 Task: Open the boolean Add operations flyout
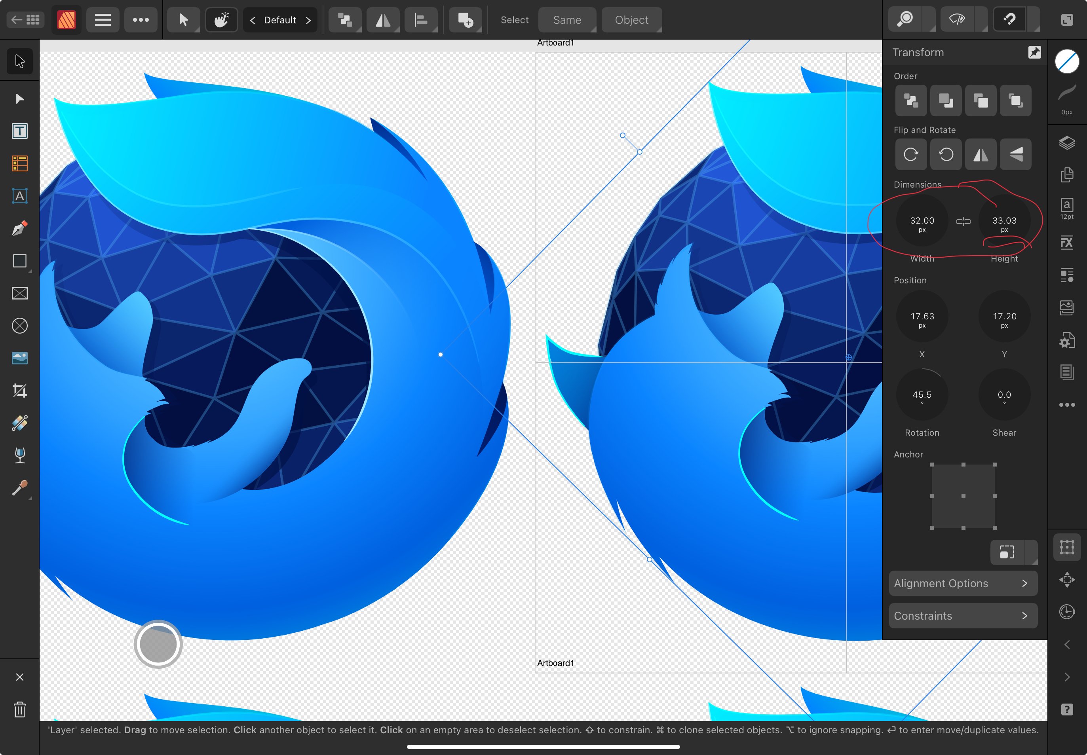465,19
